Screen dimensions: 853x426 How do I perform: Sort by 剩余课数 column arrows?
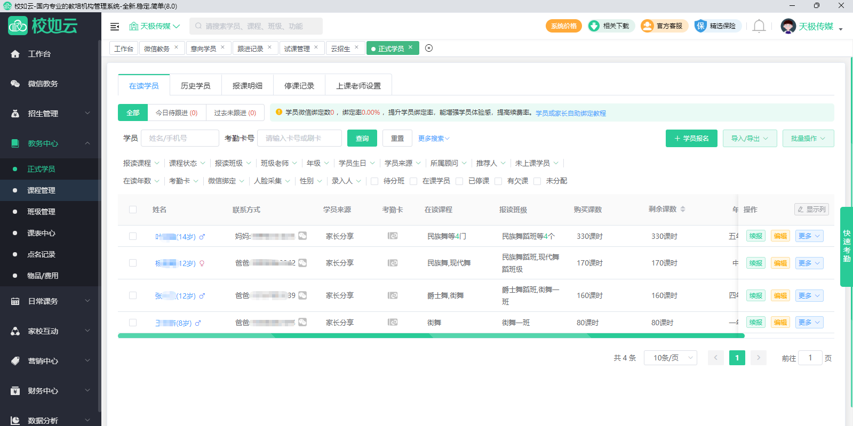click(683, 210)
